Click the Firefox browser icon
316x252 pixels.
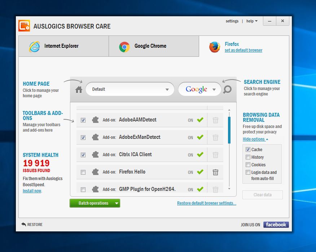coord(215,47)
